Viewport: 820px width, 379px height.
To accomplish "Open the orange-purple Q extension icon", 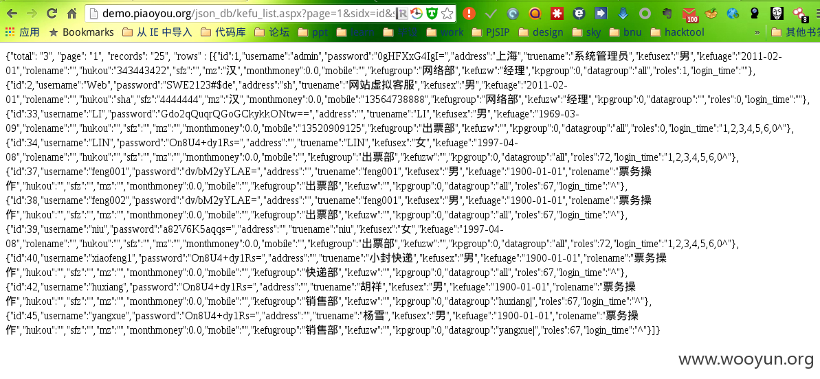I will coord(535,14).
